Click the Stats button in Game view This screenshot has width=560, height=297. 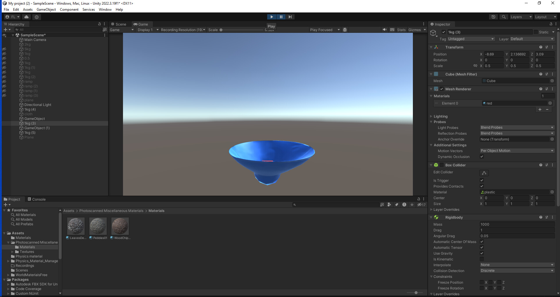tap(401, 30)
